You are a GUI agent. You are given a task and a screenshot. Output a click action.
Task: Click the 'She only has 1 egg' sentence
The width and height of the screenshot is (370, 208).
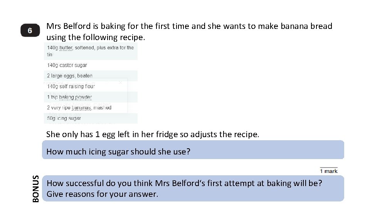pyautogui.click(x=153, y=134)
